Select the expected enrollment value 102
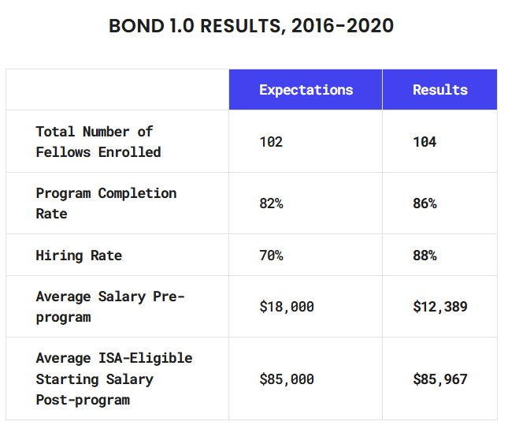The height and width of the screenshot is (429, 508). (271, 142)
